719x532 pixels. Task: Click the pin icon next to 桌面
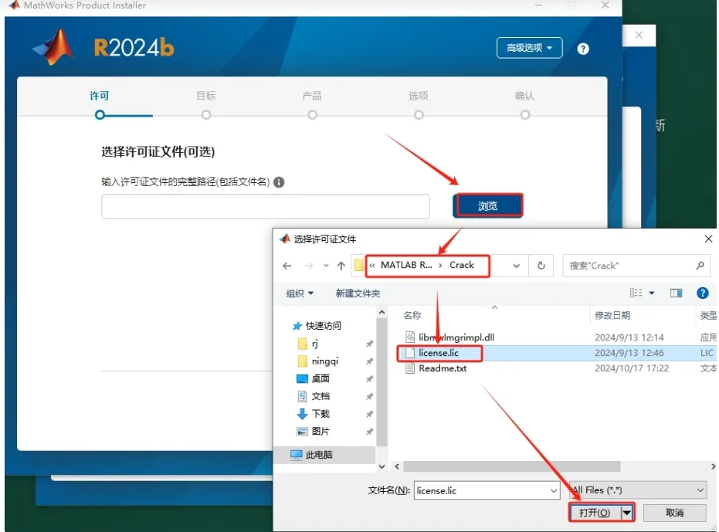point(369,379)
